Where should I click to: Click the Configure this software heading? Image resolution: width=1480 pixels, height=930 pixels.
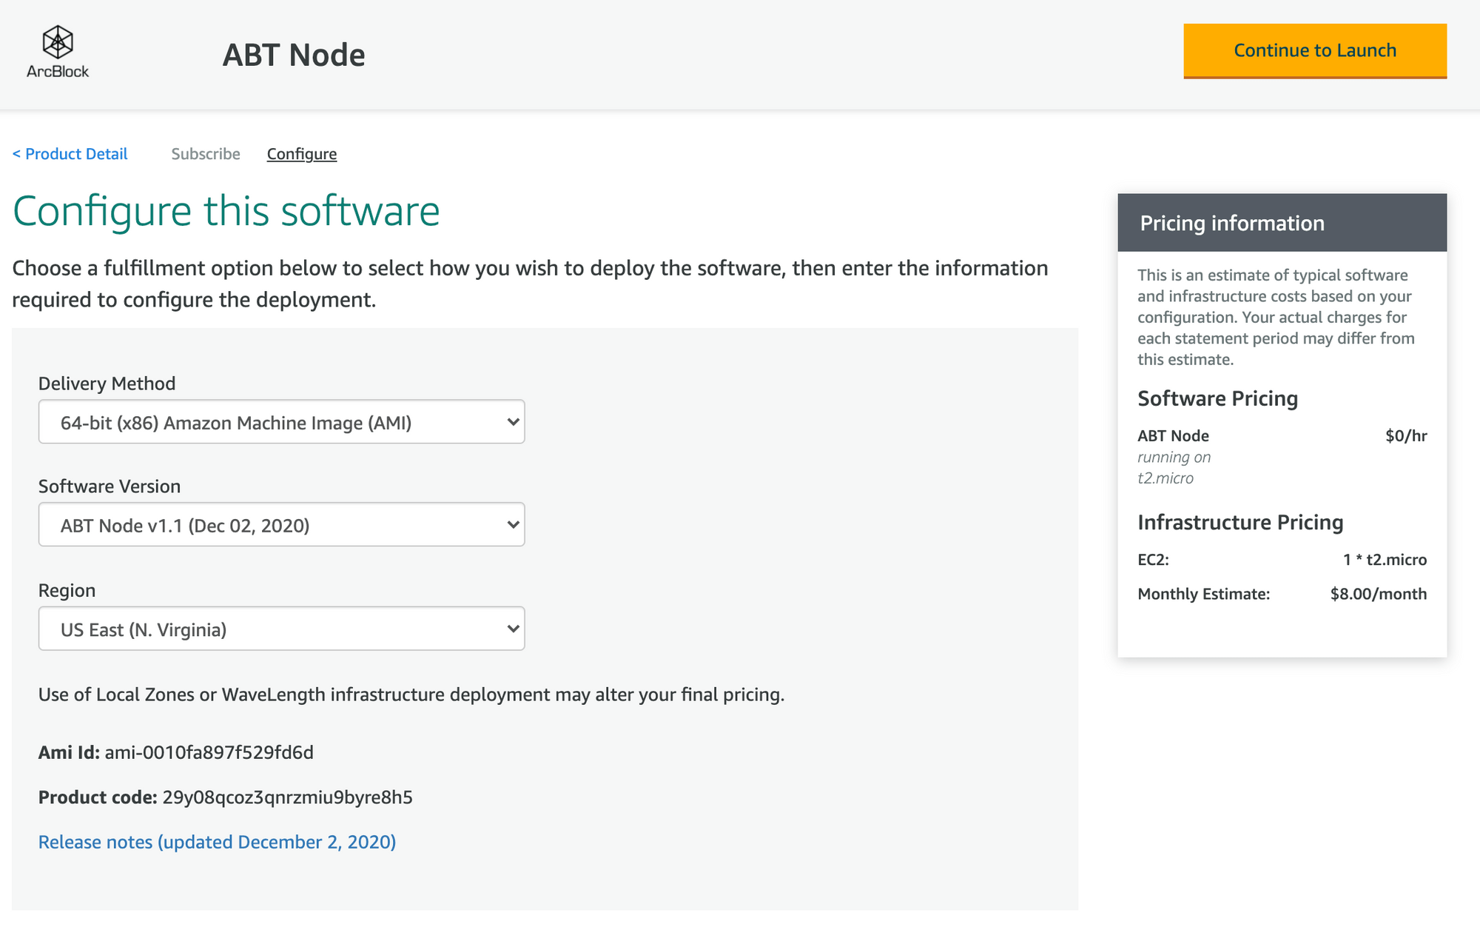[x=226, y=212]
